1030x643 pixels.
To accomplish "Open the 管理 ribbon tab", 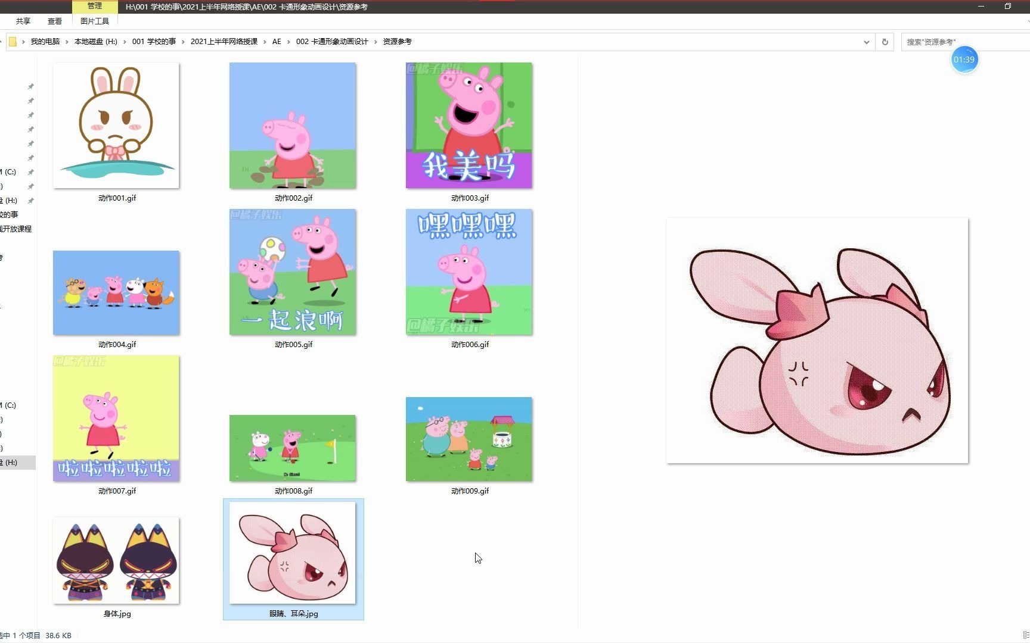I will (x=95, y=6).
